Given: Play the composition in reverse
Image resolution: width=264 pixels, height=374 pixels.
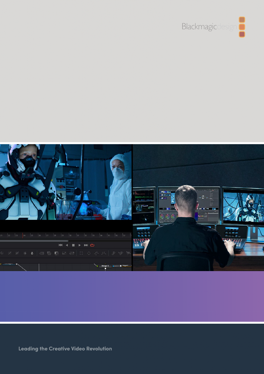Looking at the screenshot, I should [x=66, y=245].
